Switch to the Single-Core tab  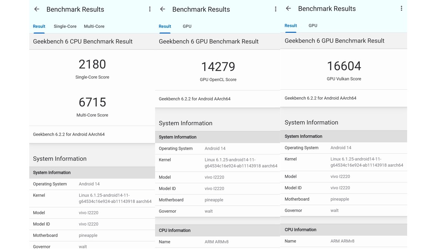(65, 26)
